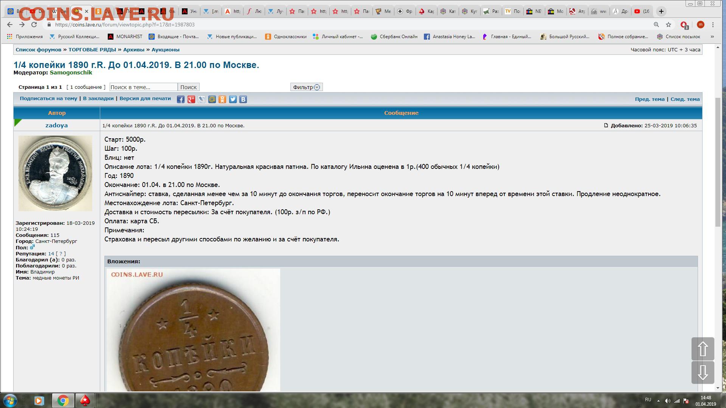Expand the Фильтр dropdown
The image size is (726, 408).
[306, 87]
